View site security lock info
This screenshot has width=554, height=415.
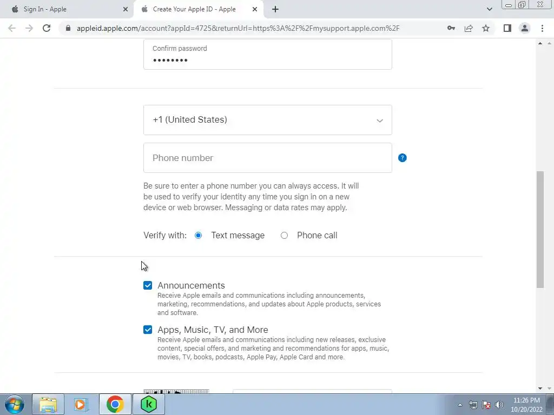(68, 28)
